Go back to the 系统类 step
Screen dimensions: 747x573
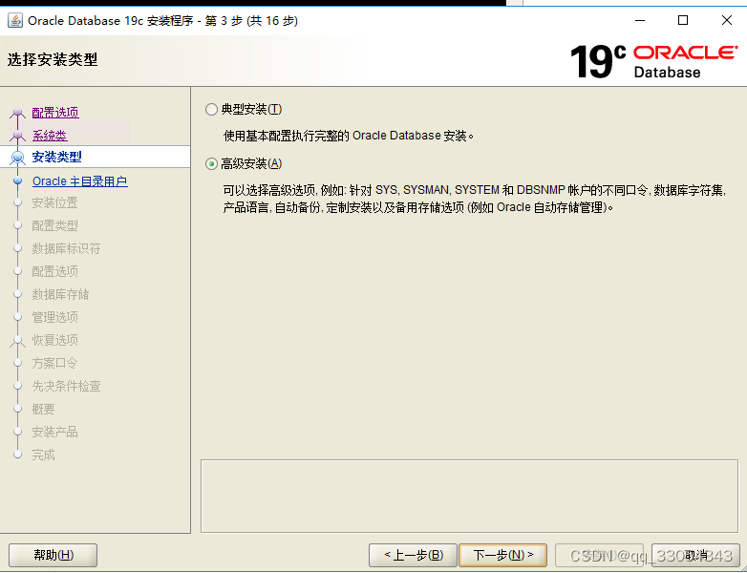[50, 136]
